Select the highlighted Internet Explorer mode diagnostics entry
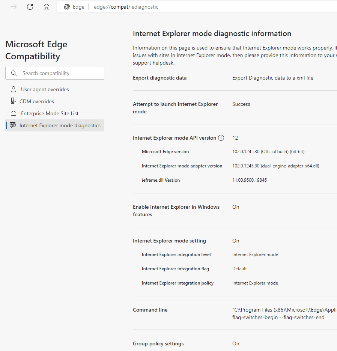337x351 pixels. 60,125
